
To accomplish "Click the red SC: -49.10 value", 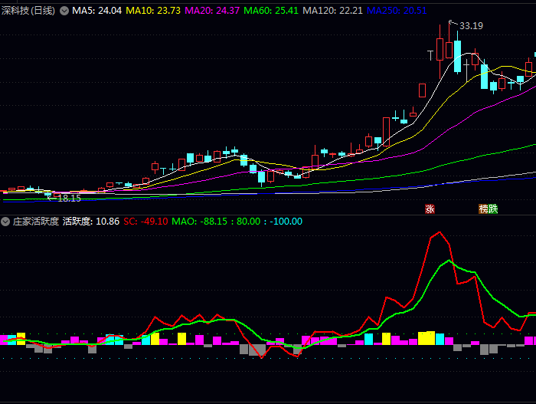I will (145, 222).
